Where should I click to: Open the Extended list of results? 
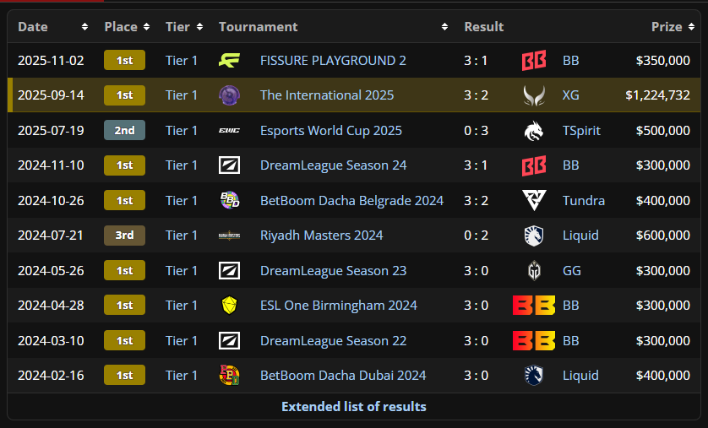pos(354,406)
